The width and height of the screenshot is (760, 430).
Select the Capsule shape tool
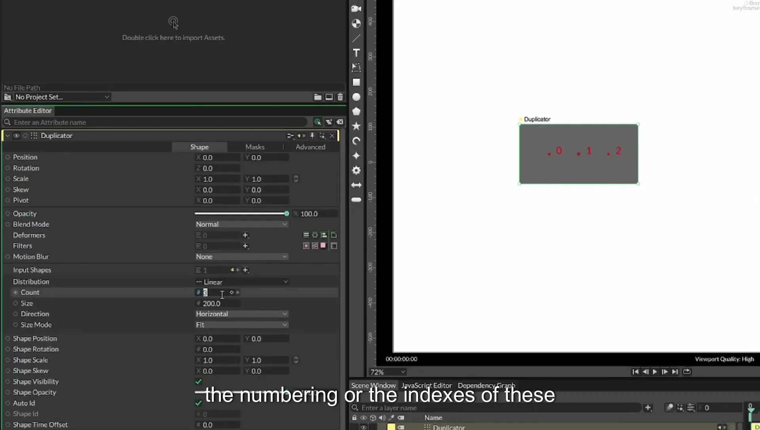[356, 200]
